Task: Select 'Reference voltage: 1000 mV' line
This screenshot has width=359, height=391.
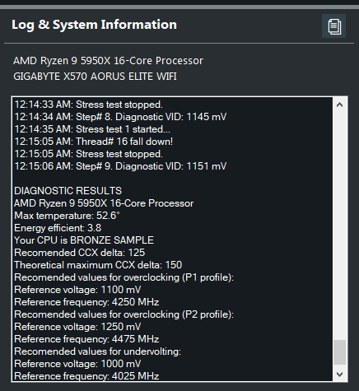Action: point(77,364)
